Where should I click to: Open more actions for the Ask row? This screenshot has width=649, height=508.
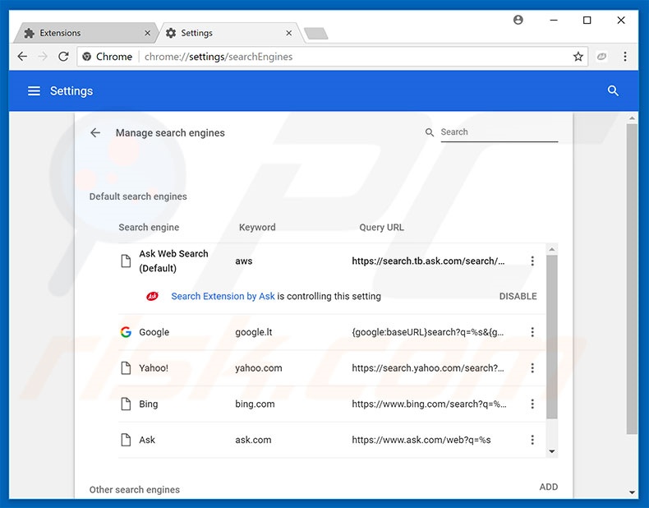[532, 440]
